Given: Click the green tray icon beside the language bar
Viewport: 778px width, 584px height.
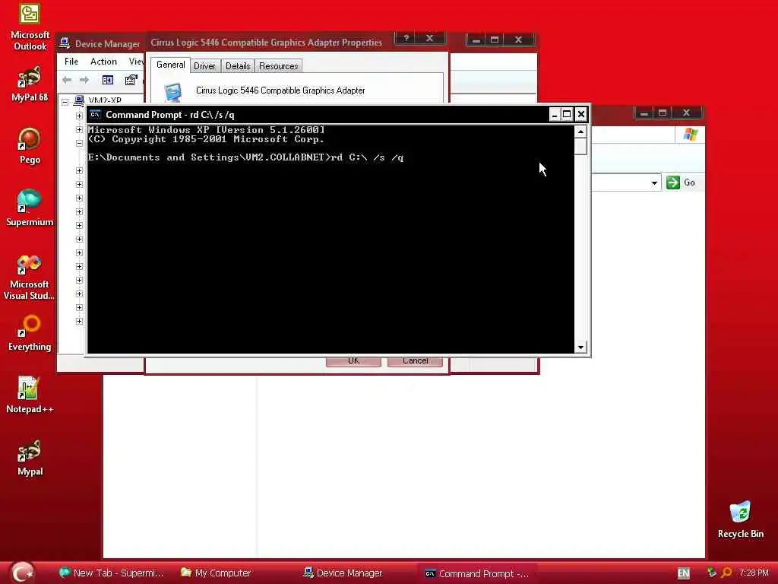Looking at the screenshot, I should tap(712, 573).
